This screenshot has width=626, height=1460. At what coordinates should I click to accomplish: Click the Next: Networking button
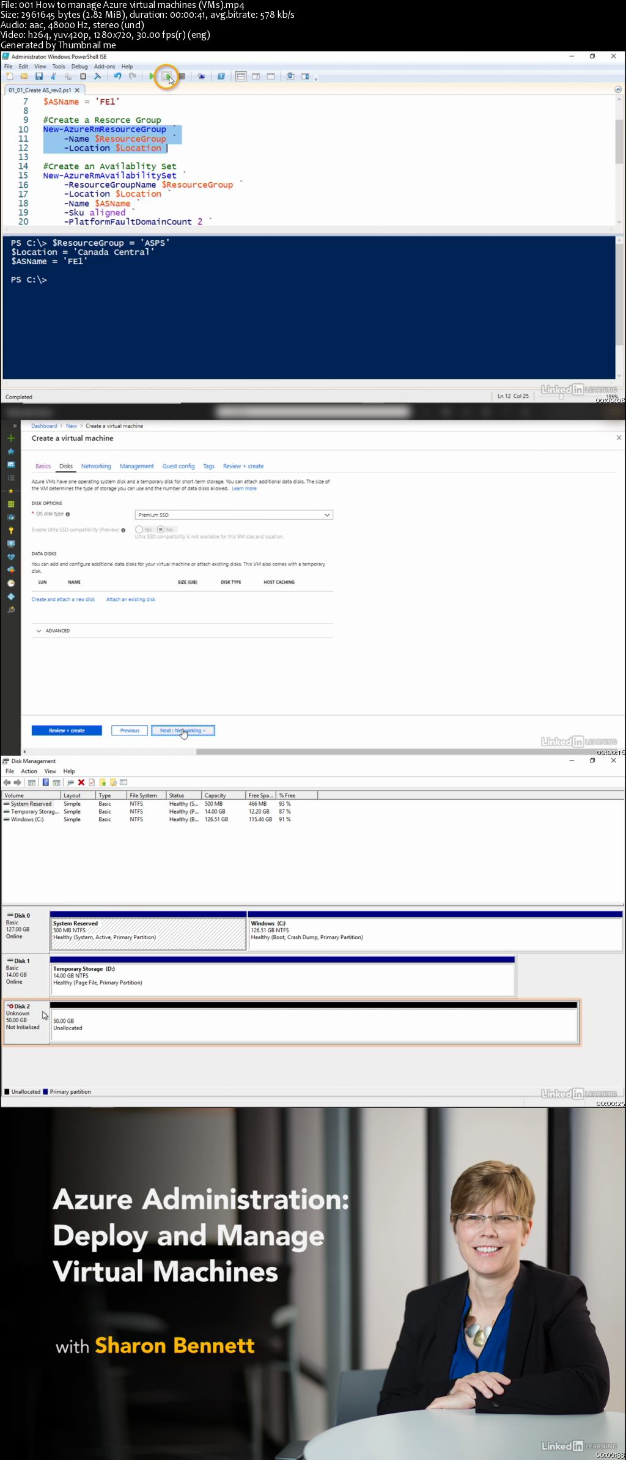pos(183,731)
